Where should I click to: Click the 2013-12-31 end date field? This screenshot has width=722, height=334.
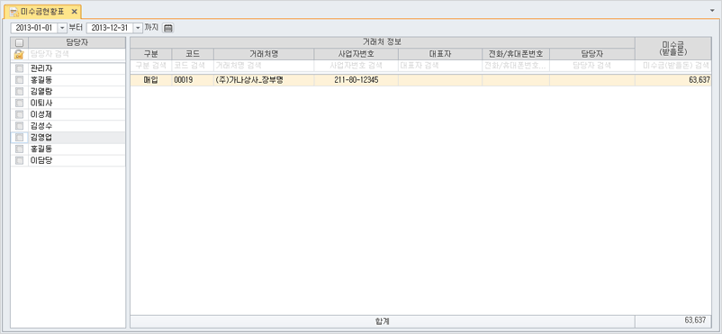pyautogui.click(x=110, y=28)
